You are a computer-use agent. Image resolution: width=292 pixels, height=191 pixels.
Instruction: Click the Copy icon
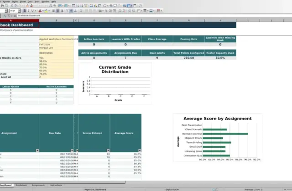[16, 6]
